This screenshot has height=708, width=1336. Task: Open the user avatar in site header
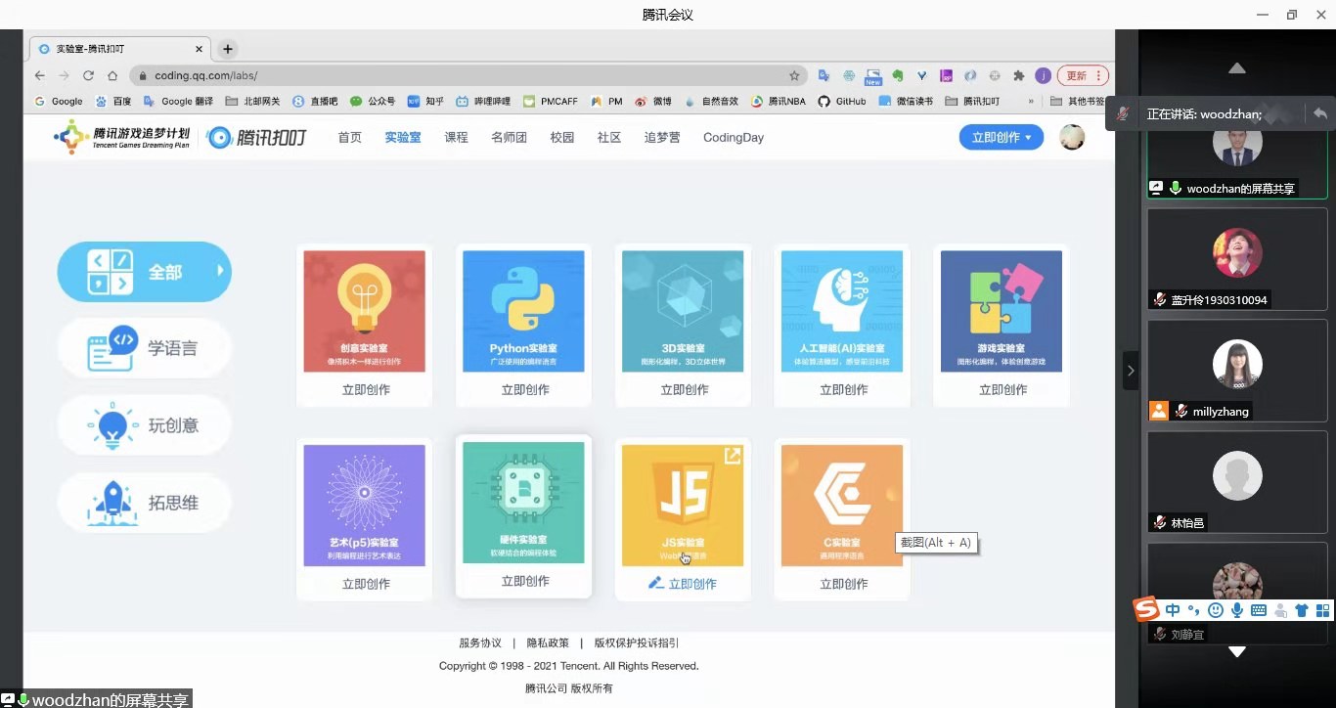(1072, 137)
